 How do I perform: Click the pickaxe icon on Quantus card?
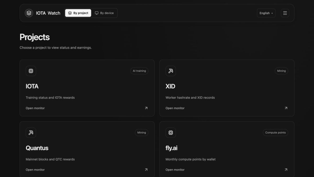[31, 132]
